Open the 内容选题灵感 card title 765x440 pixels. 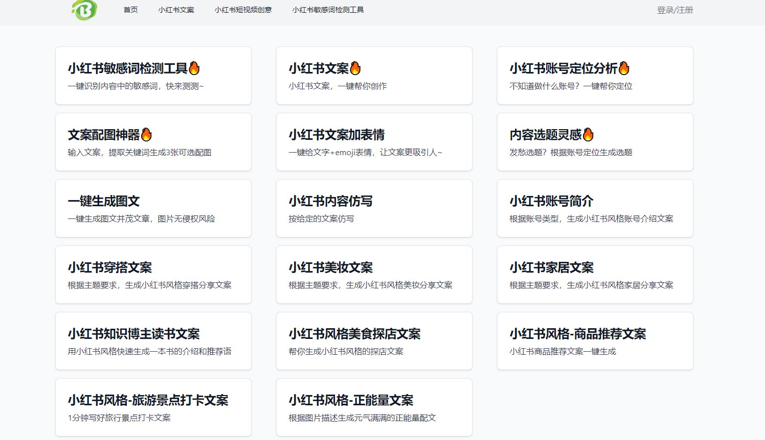[546, 135]
